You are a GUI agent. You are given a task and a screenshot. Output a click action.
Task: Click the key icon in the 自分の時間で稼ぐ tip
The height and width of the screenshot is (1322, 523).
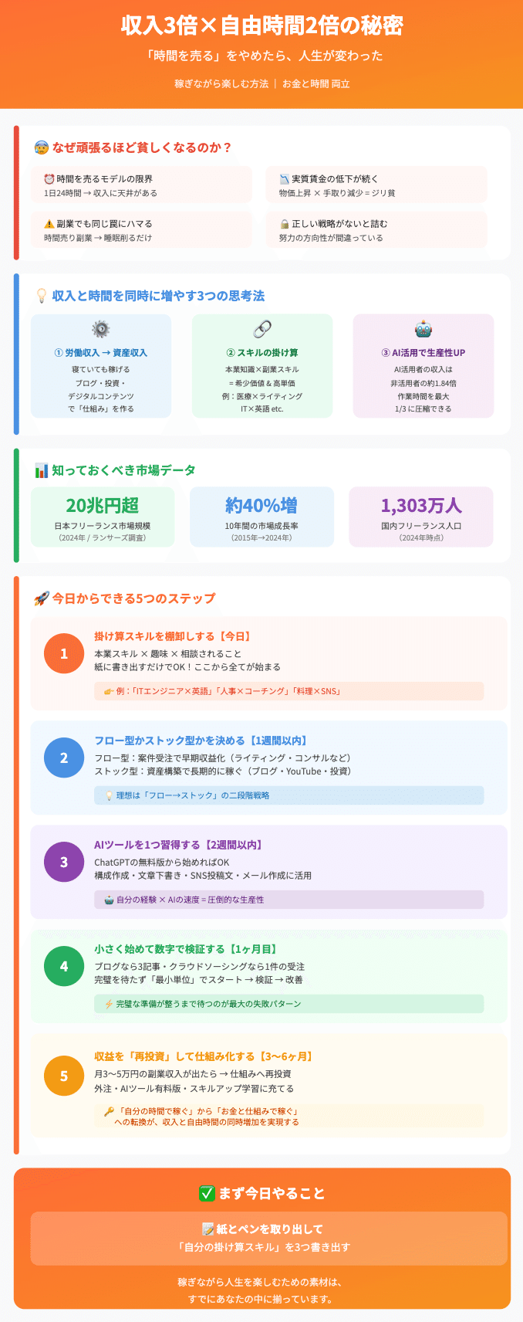click(109, 1111)
